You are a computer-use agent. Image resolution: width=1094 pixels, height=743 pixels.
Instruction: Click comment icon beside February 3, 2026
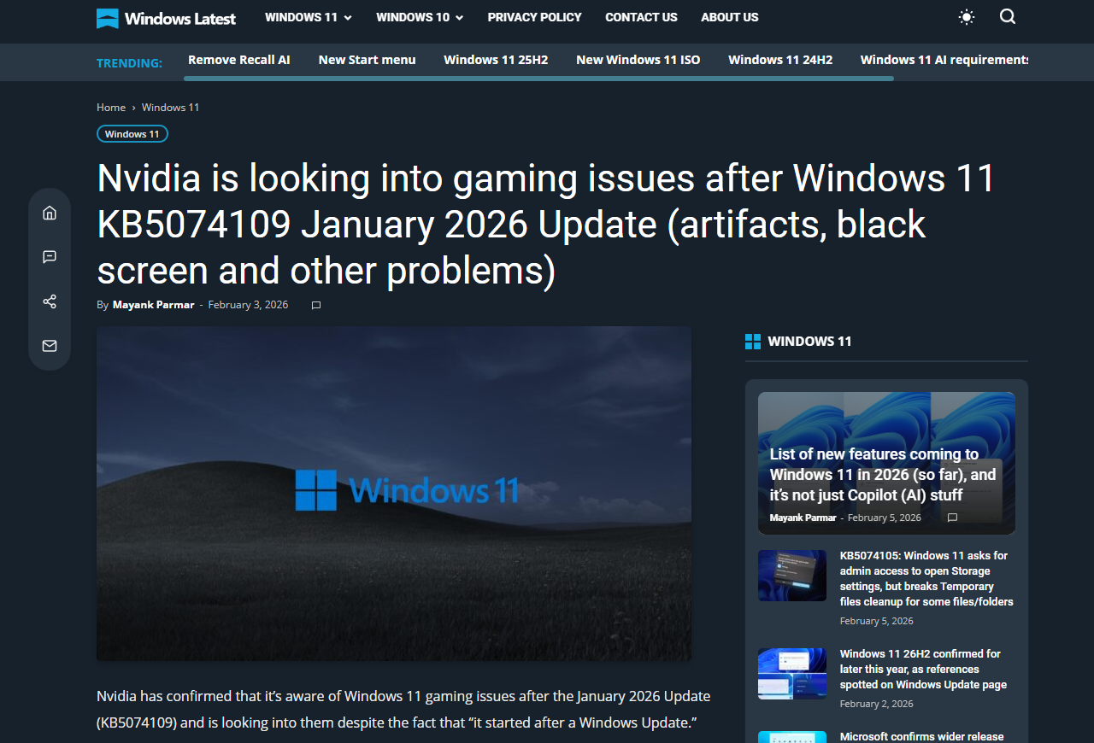[x=316, y=305]
